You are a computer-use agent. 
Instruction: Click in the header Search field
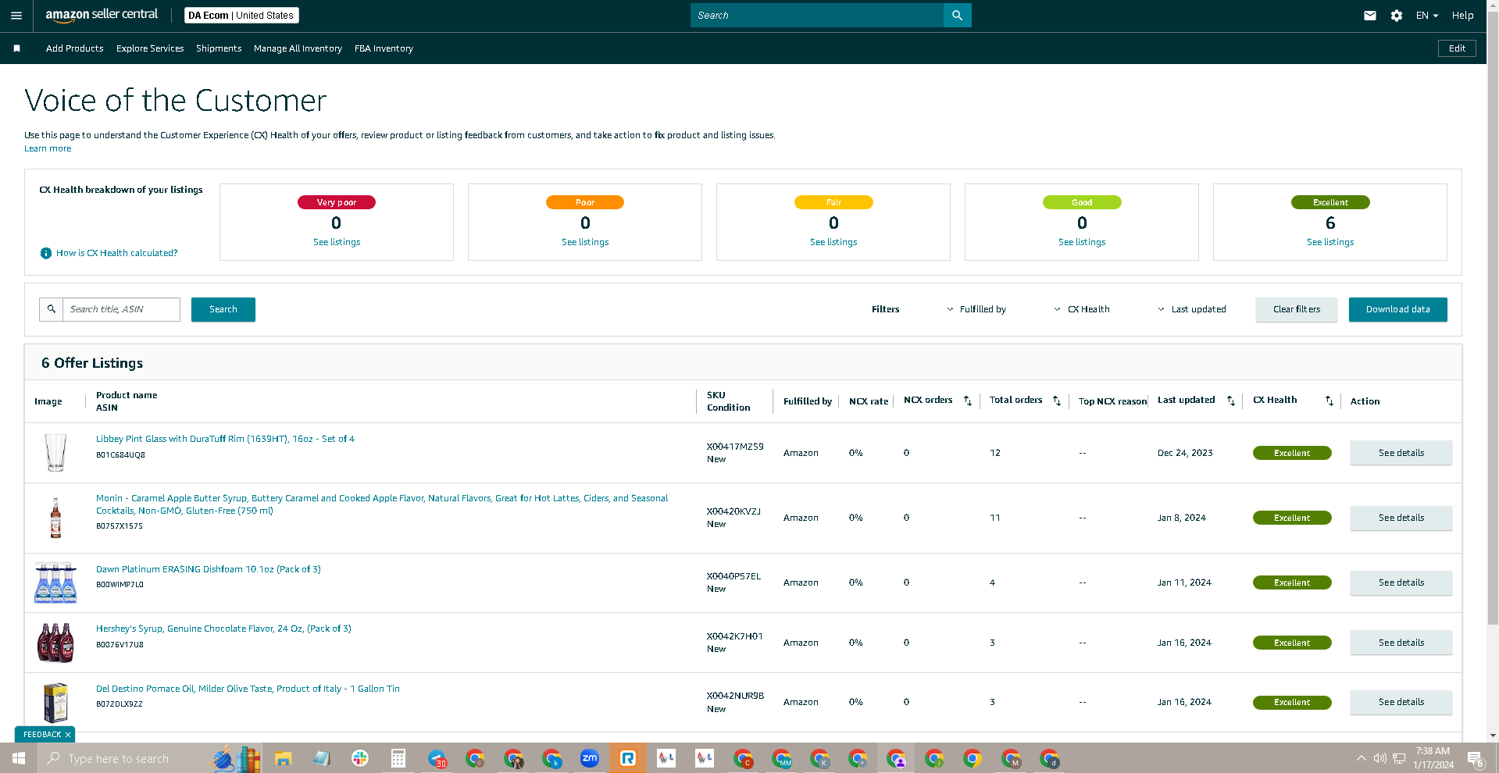point(817,16)
